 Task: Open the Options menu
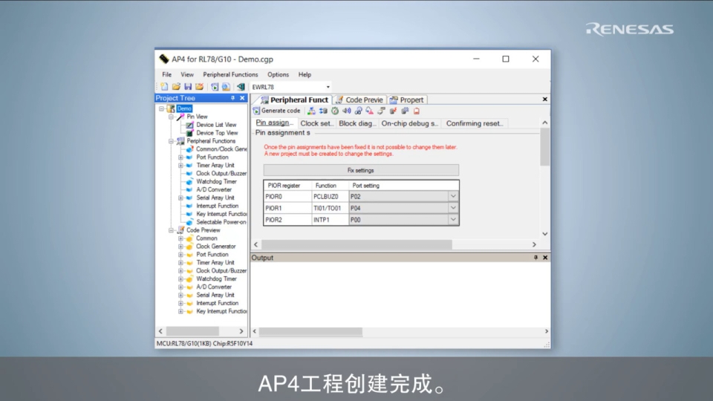click(x=278, y=74)
